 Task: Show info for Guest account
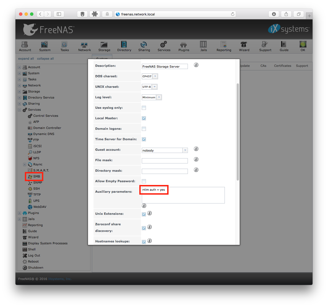click(196, 149)
